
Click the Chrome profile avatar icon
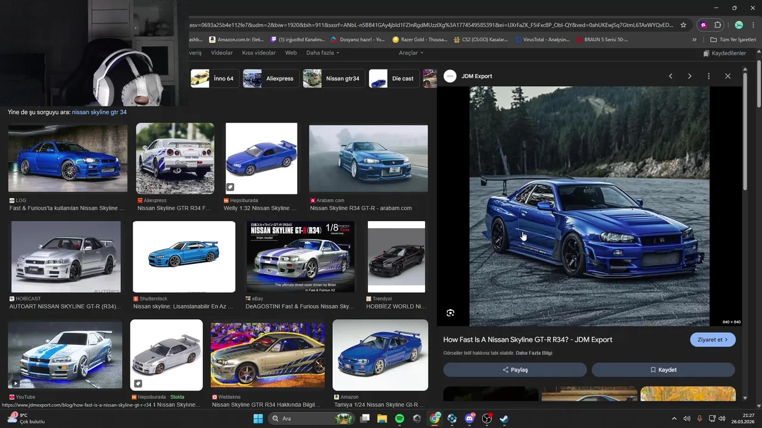[x=739, y=25]
